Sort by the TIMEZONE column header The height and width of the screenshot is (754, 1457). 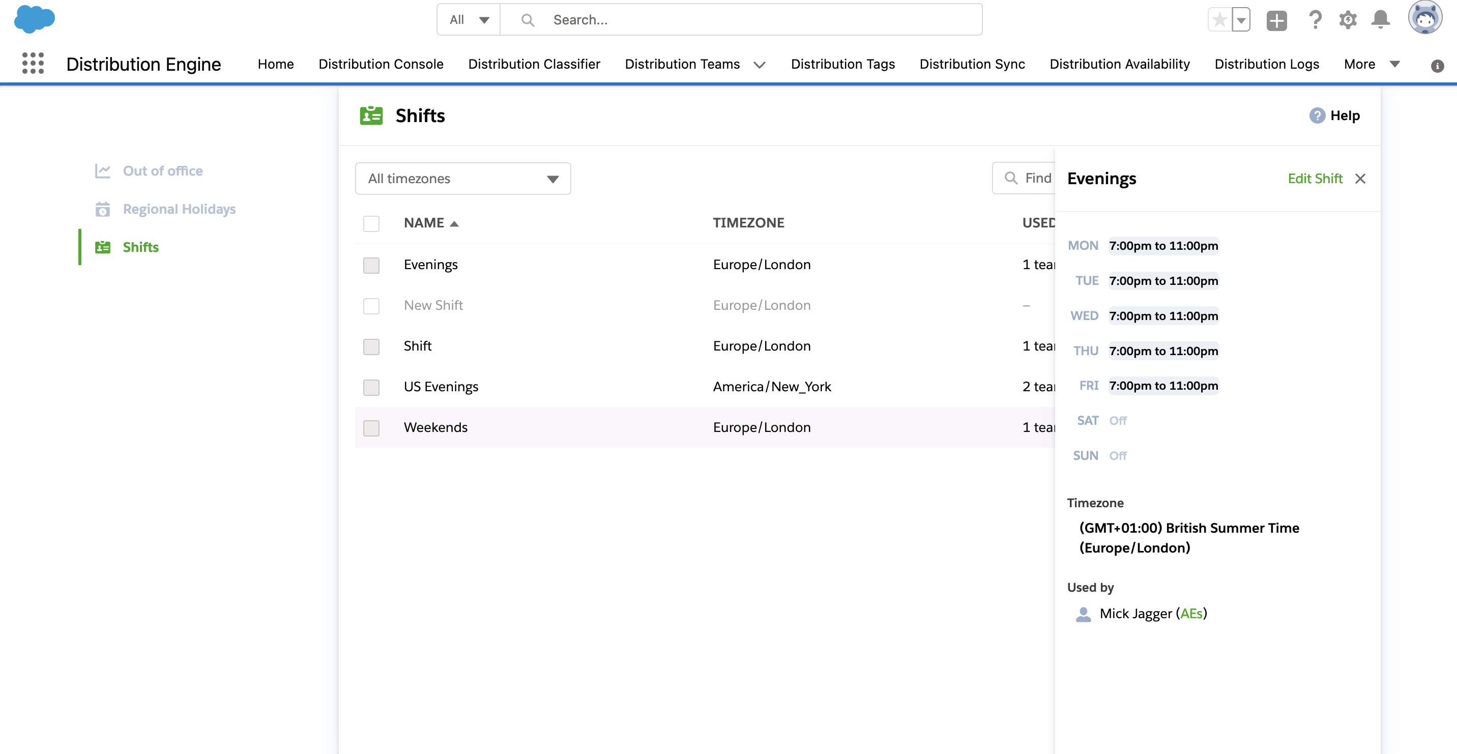(x=748, y=223)
